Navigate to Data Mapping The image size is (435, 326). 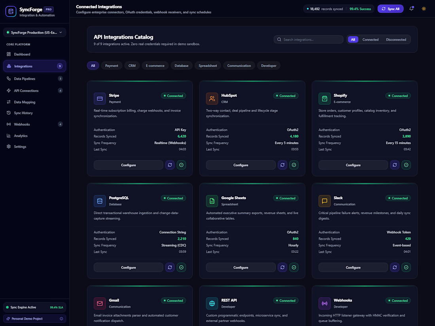point(35,102)
